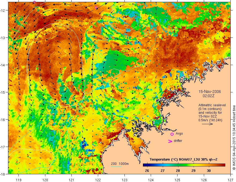Viewport: 236px width, 182px height.
Task: Click the cyan isobath legend line under 200 1000m
Action: pos(116,166)
